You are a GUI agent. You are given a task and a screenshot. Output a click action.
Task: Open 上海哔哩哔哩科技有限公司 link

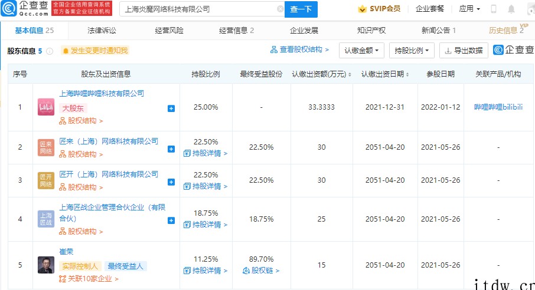(102, 93)
